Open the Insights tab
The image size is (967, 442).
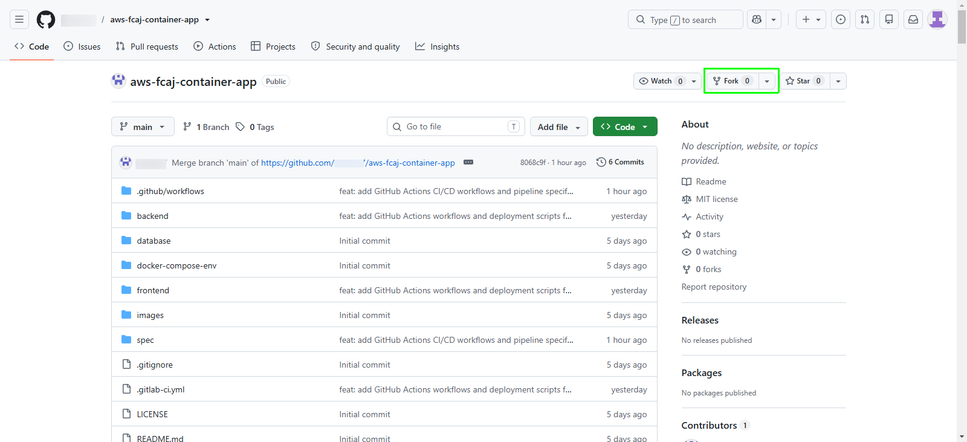tap(437, 47)
